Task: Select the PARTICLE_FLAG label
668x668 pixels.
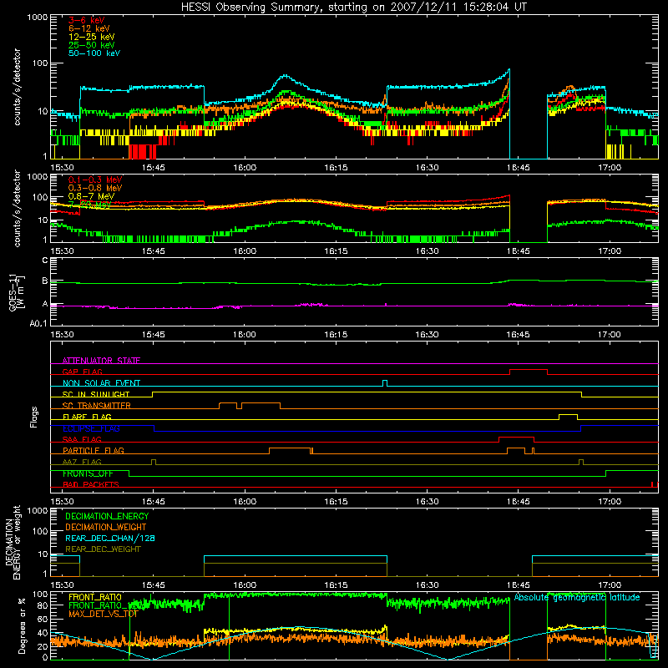Action: [x=94, y=451]
